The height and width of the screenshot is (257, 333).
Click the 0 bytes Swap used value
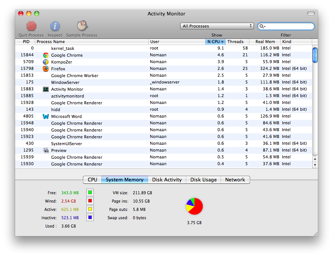(x=140, y=218)
